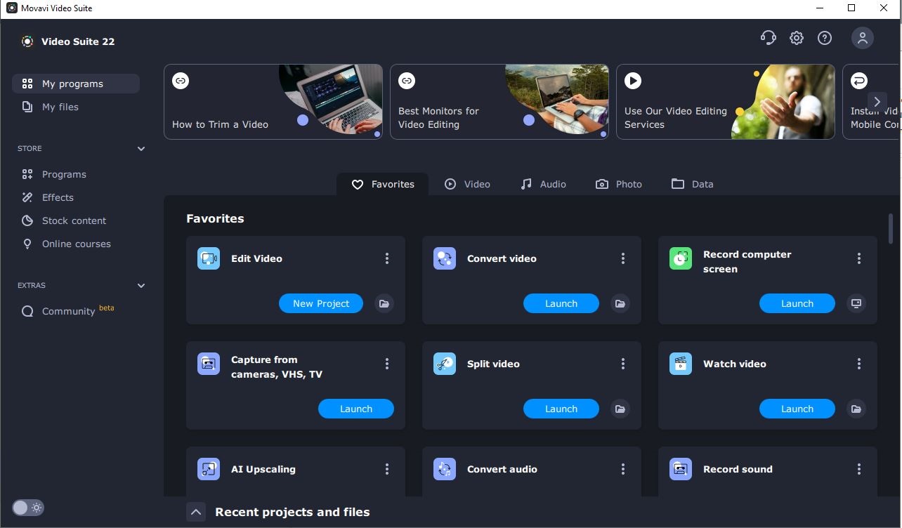Open more options for Capture from cameras
The image size is (902, 528).
point(387,364)
